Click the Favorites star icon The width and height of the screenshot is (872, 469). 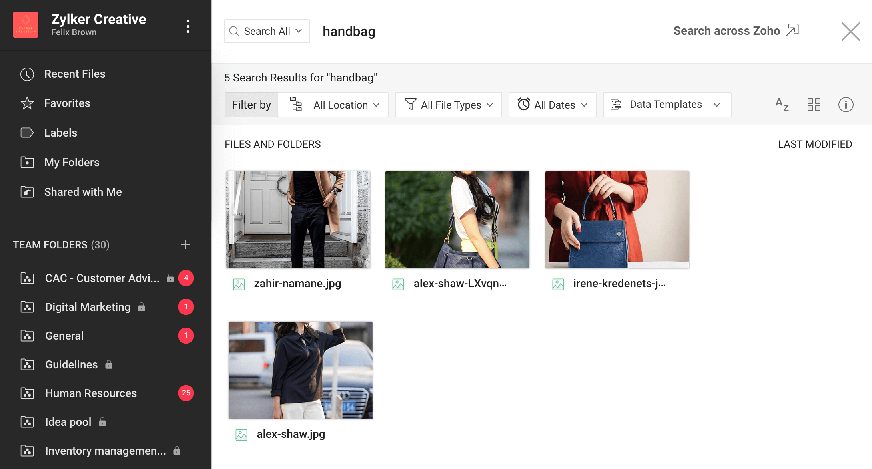tap(27, 103)
